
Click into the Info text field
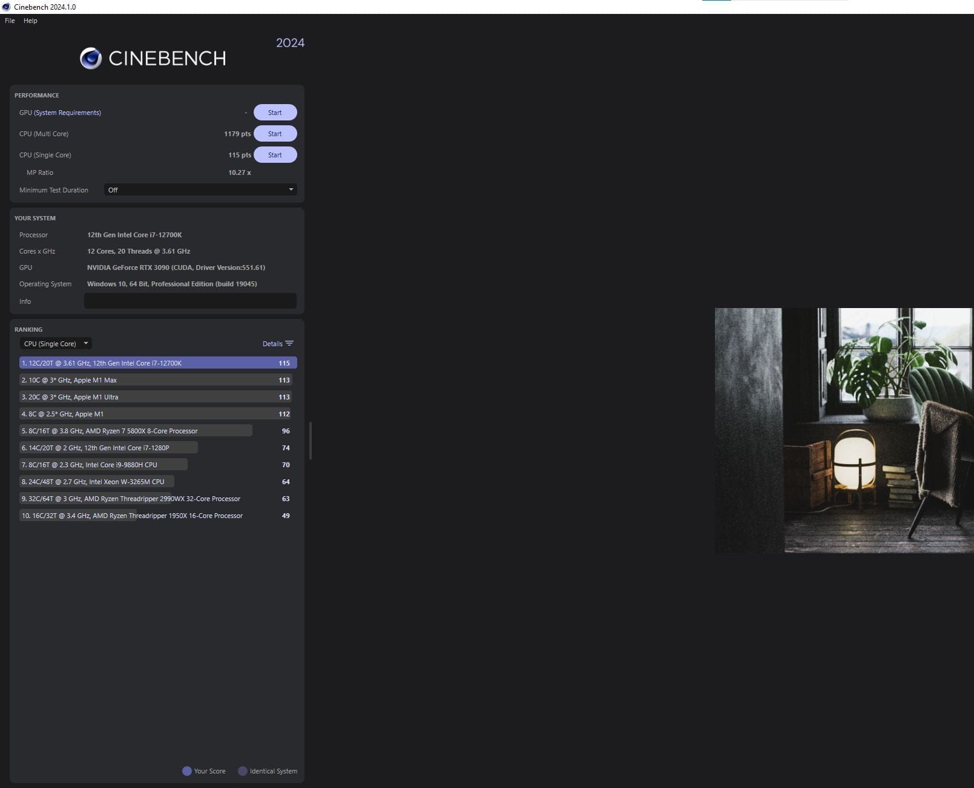pyautogui.click(x=190, y=301)
